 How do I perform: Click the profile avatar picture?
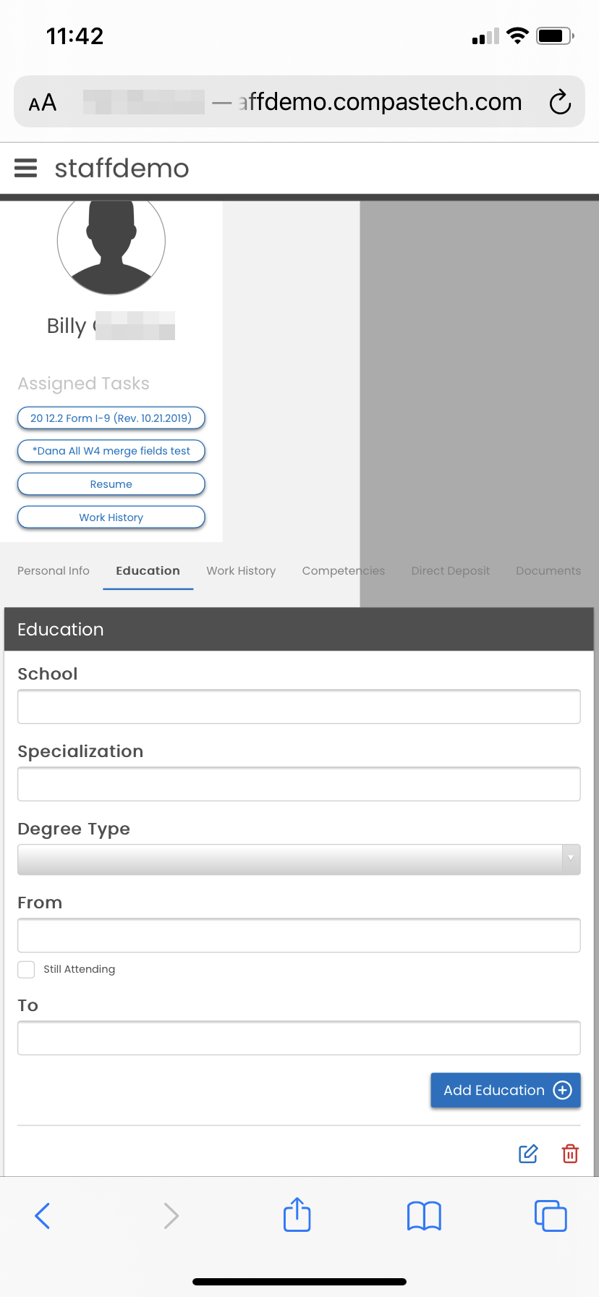[x=111, y=242]
